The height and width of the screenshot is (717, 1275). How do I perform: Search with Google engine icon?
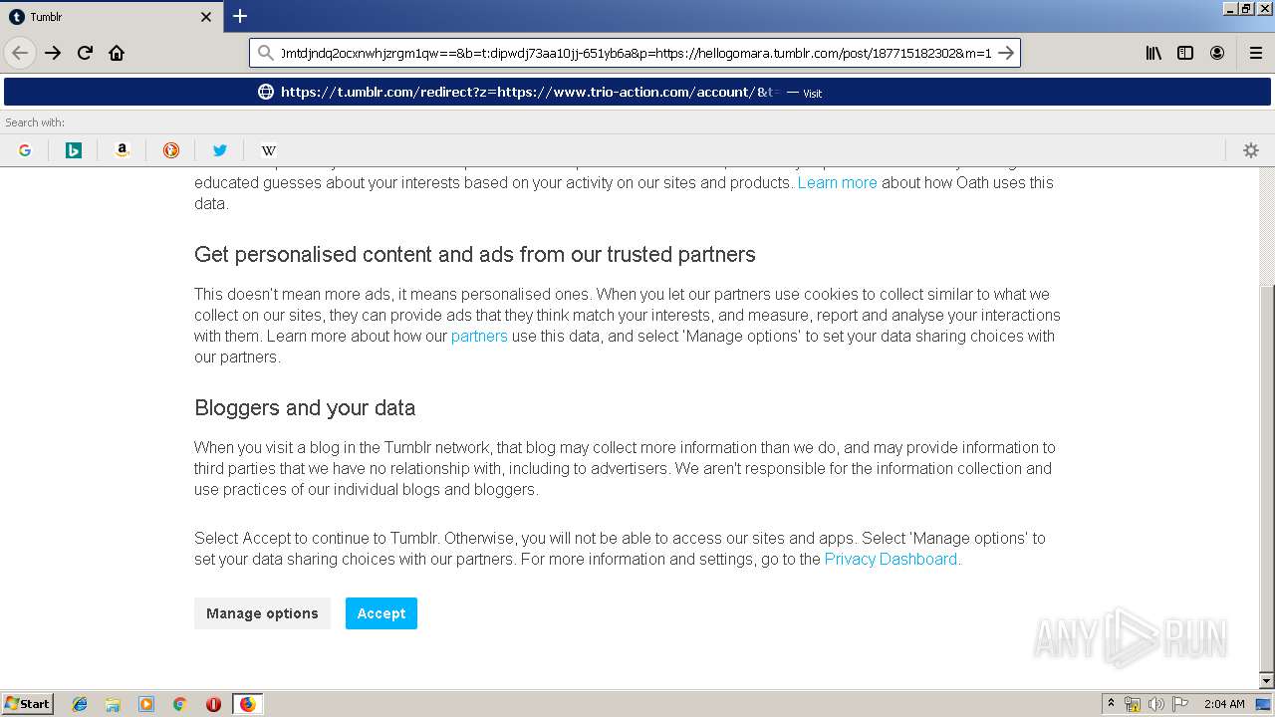coord(25,150)
